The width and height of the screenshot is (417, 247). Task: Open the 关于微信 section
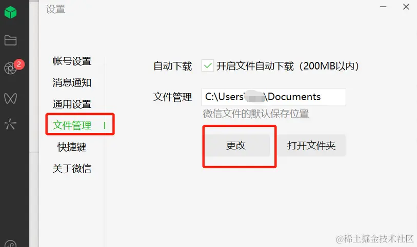(72, 168)
